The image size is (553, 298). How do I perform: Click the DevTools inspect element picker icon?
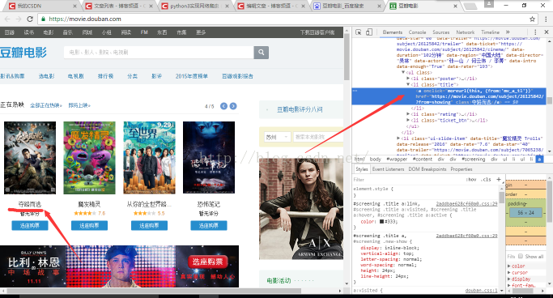coord(359,32)
